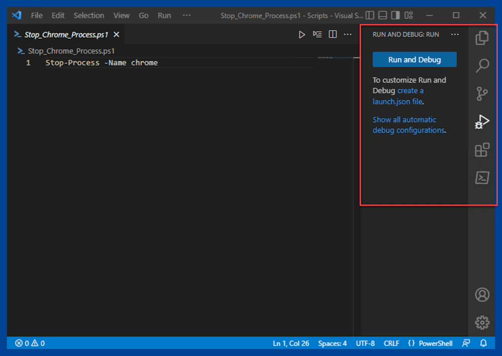Open the Edit menu

[x=58, y=16]
